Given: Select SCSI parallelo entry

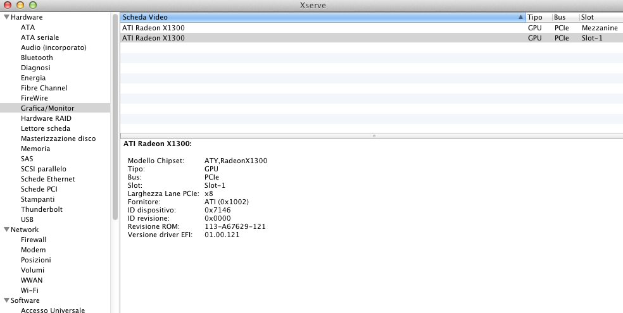Looking at the screenshot, I should 43,169.
